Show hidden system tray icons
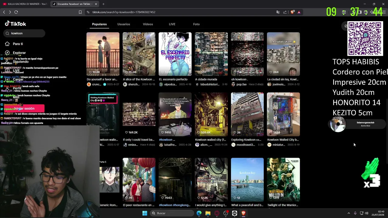This screenshot has height=218, width=388. tap(349, 213)
